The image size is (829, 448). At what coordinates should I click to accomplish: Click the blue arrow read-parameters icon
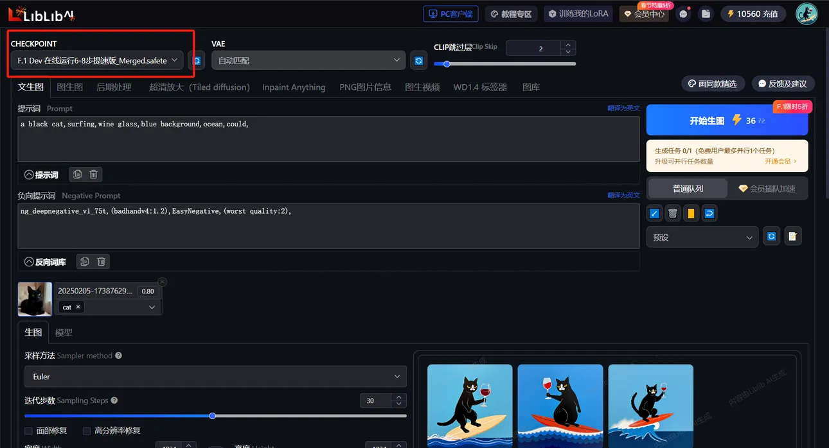click(654, 214)
